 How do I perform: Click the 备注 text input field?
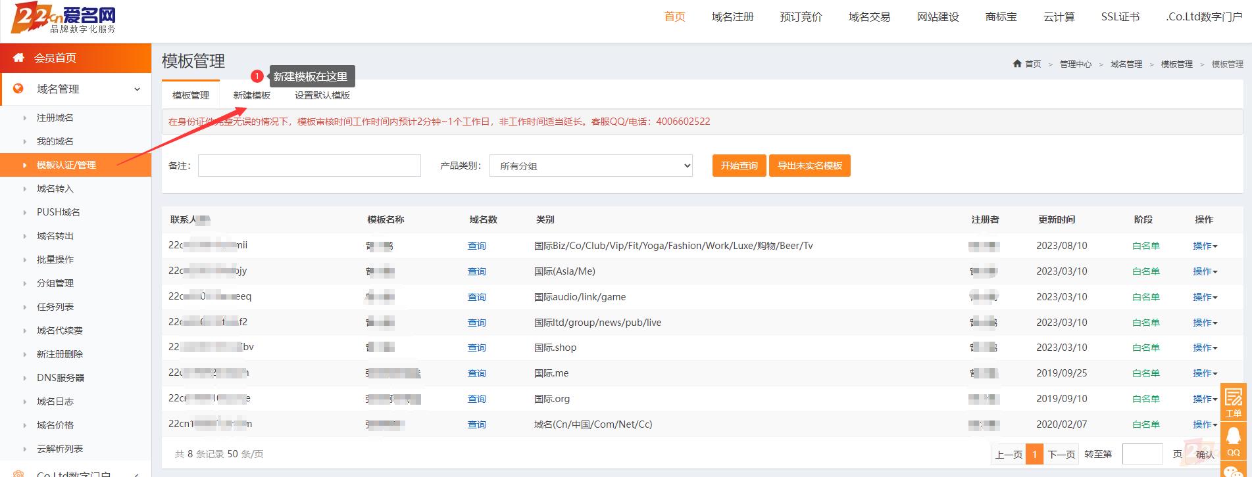[x=309, y=166]
